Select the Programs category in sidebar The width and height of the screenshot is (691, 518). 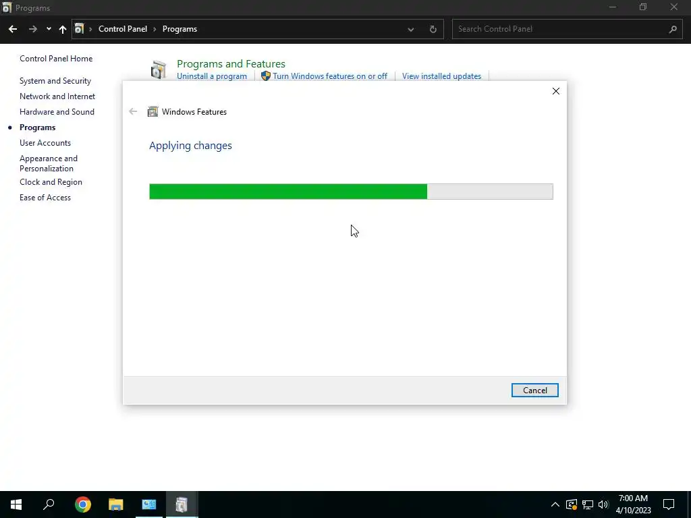(38, 127)
